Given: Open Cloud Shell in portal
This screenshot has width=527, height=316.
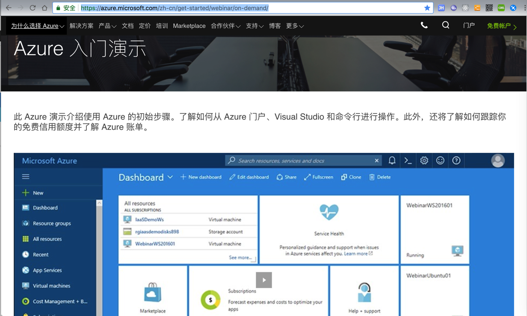Looking at the screenshot, I should pyautogui.click(x=408, y=161).
